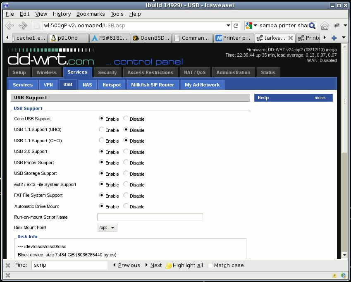
Task: Click the Help more... link
Action: click(322, 98)
